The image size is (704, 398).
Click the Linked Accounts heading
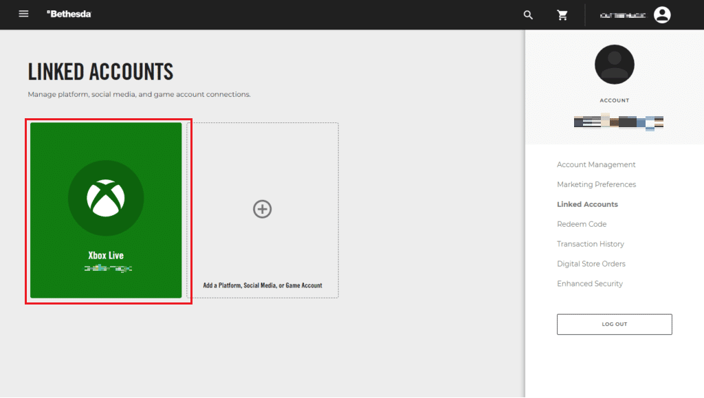coord(100,71)
